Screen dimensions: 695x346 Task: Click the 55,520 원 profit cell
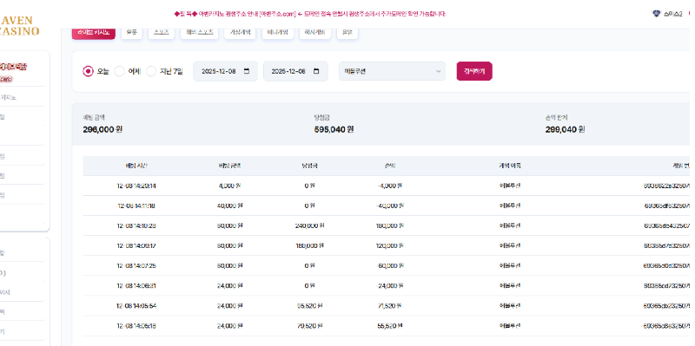(x=390, y=326)
